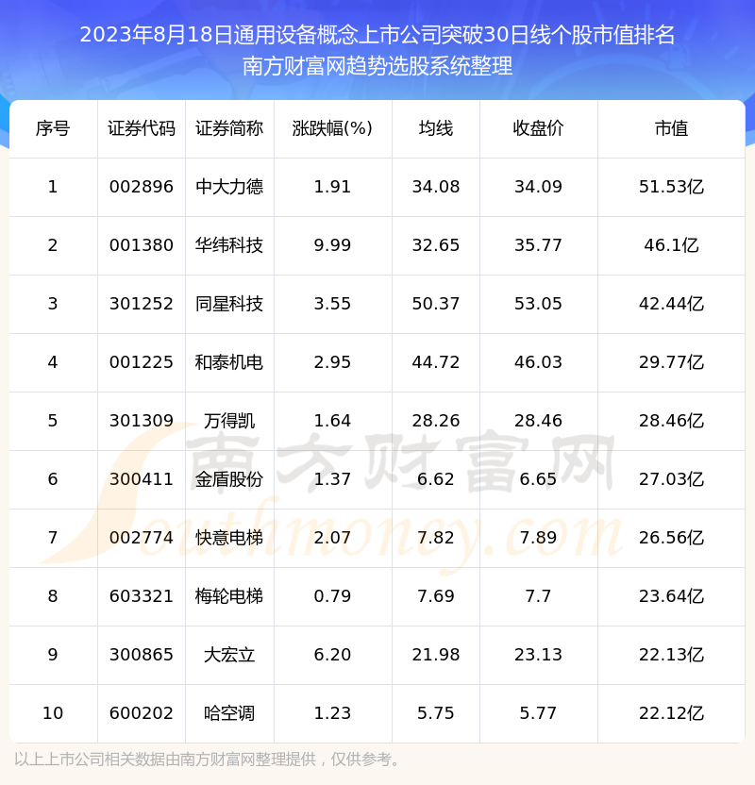Click the 证券简称 column header
This screenshot has height=785, width=755.
[x=229, y=128]
